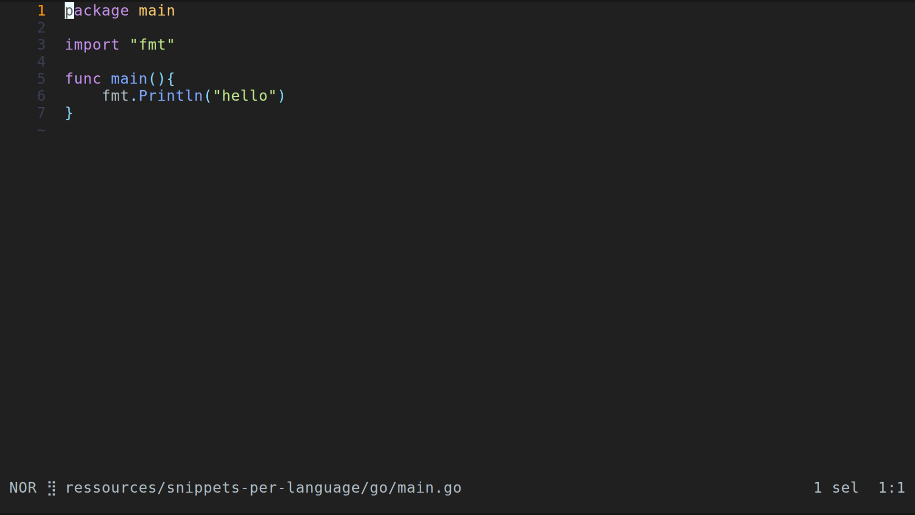Click the "fmt" import string
This screenshot has width=915, height=515.
[152, 45]
